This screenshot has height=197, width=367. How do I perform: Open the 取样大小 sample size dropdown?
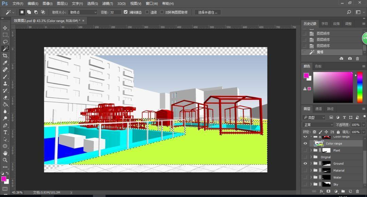83,12
